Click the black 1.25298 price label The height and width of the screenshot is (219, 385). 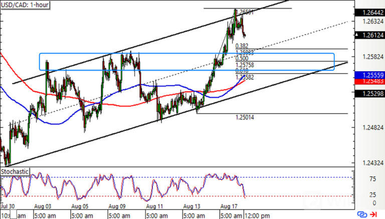pos(369,93)
